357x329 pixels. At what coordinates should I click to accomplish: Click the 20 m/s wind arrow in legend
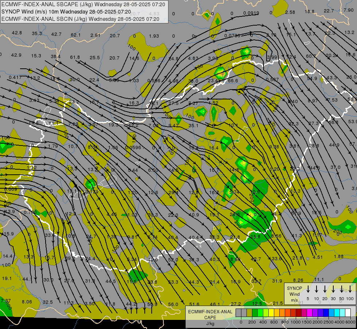(x=325, y=289)
